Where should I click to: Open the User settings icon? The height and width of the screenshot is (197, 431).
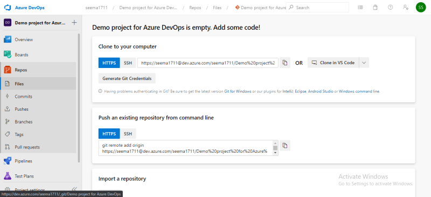[x=405, y=8]
